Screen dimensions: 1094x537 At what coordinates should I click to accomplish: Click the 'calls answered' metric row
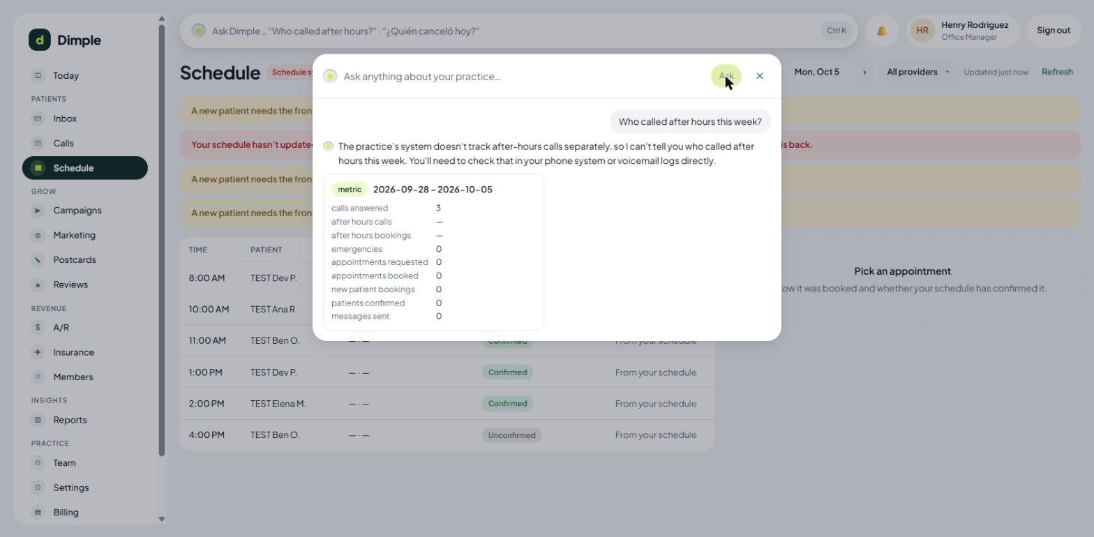tap(386, 208)
